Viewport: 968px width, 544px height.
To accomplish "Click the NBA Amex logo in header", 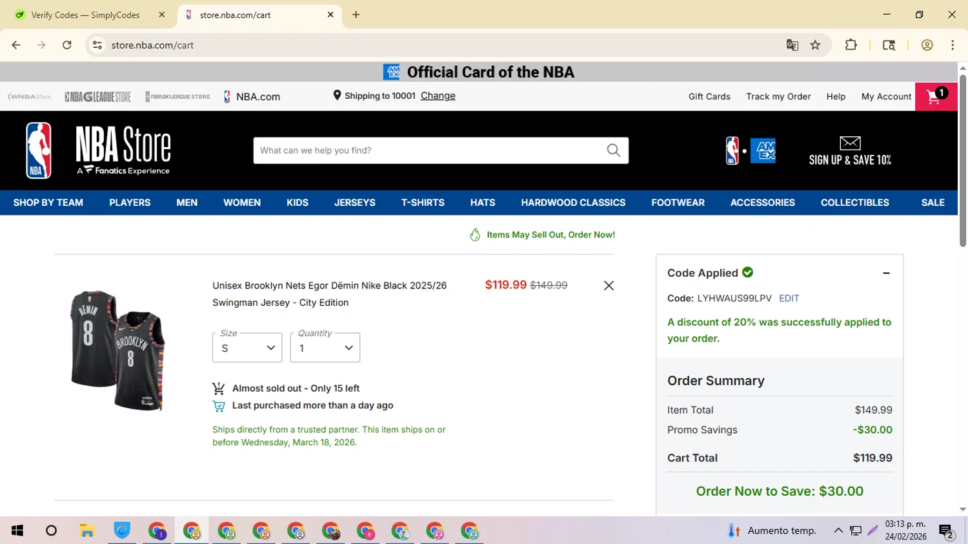I will 751,151.
